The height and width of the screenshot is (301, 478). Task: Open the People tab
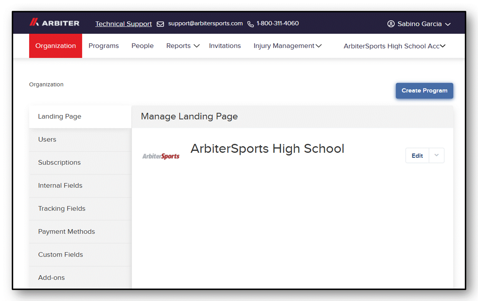coord(143,46)
